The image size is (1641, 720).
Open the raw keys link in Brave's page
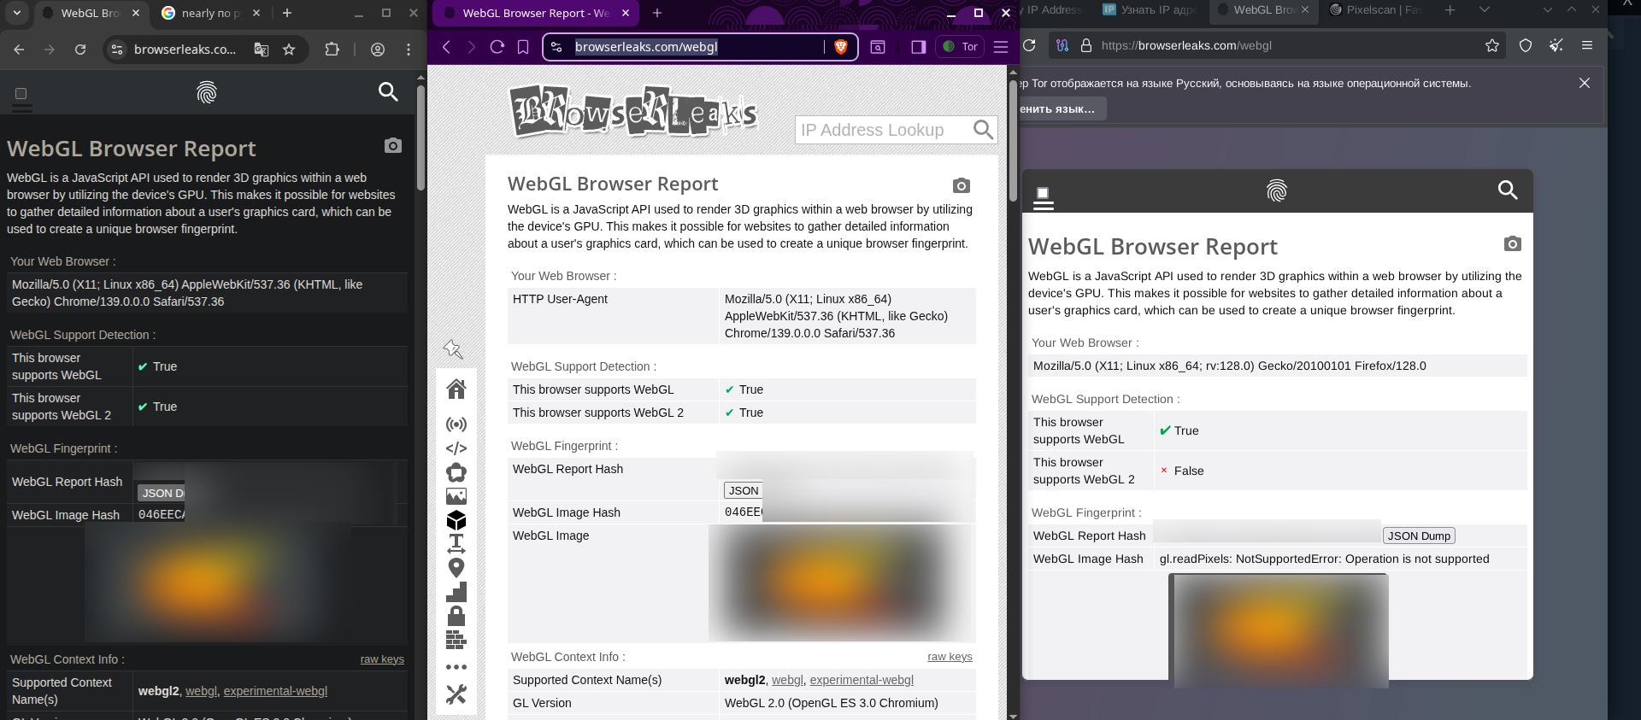[950, 657]
